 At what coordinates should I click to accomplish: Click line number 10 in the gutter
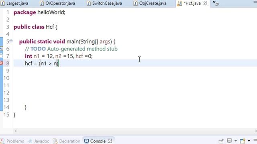[6, 78]
